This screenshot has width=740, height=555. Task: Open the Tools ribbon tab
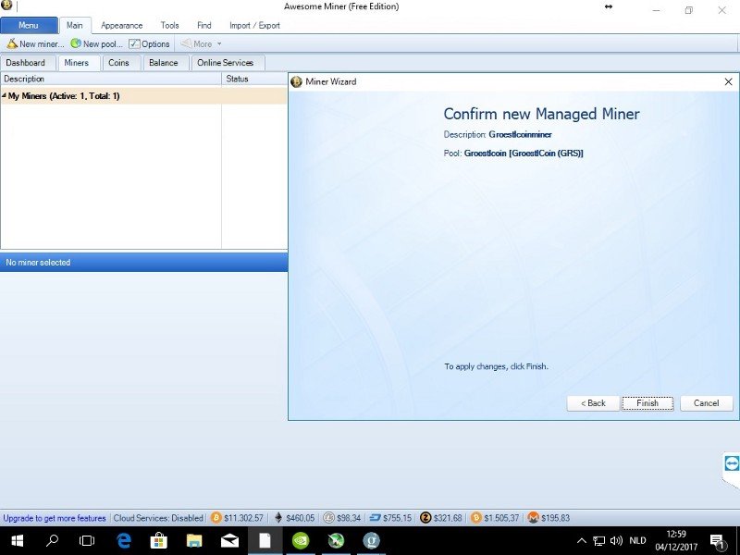169,26
